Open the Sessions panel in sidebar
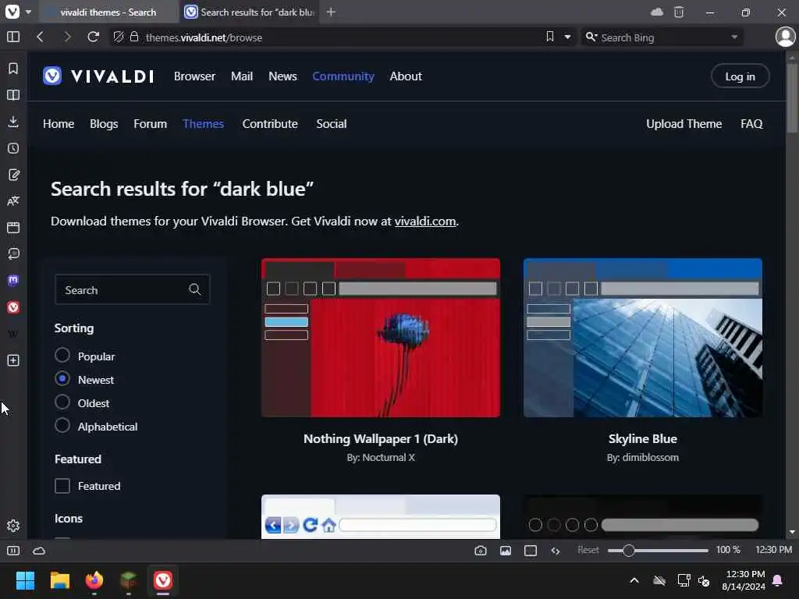 coord(13,254)
